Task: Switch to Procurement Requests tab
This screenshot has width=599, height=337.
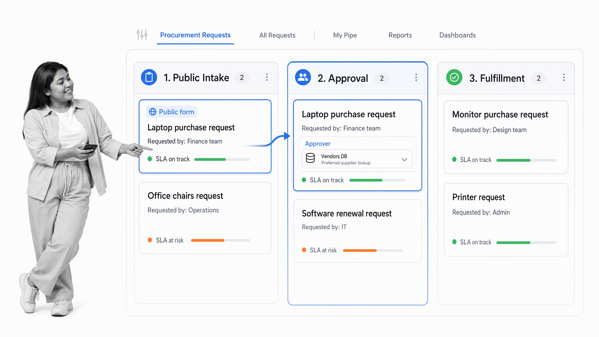Action: tap(195, 35)
